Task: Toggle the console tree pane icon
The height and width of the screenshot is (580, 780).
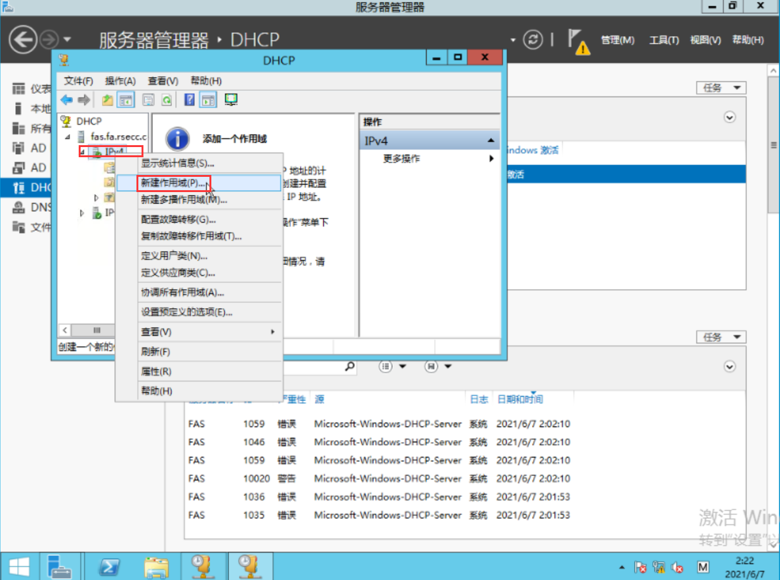Action: tap(127, 100)
